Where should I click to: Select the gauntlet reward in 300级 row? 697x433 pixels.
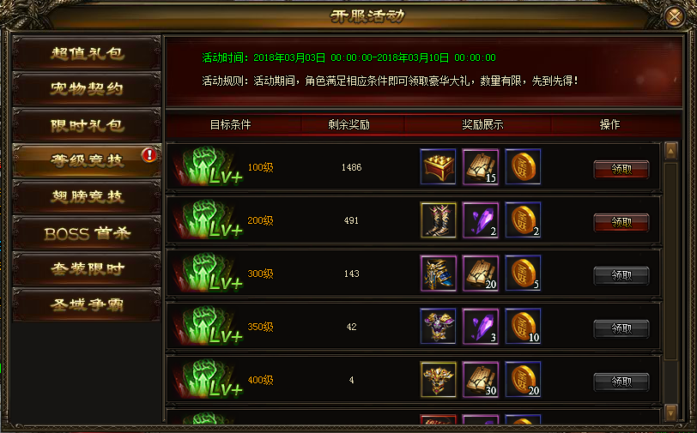point(438,274)
